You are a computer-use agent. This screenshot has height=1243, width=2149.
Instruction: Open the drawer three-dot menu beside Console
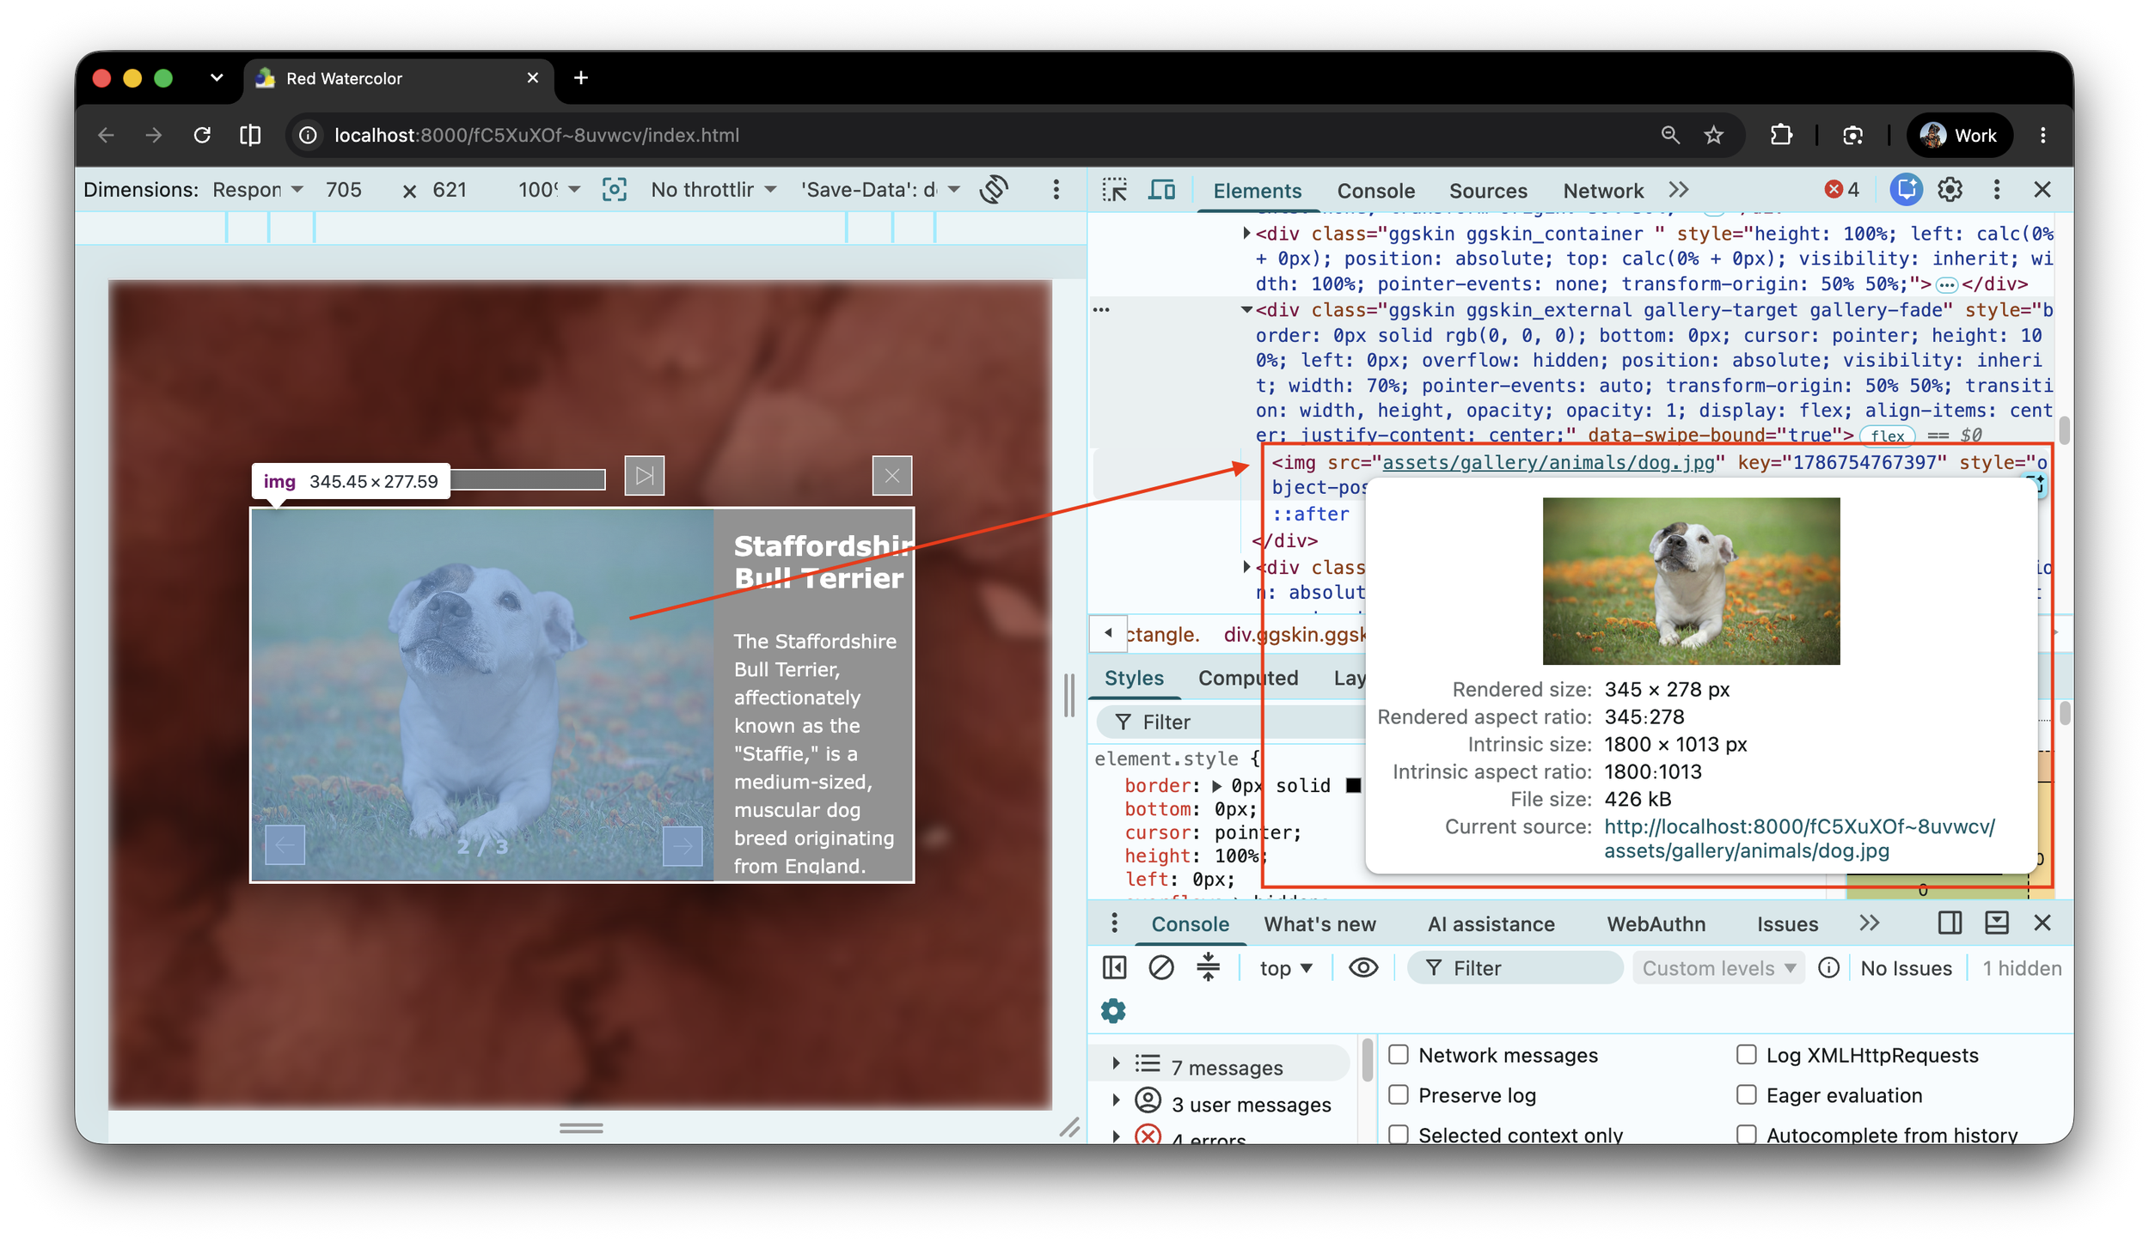click(x=1114, y=923)
